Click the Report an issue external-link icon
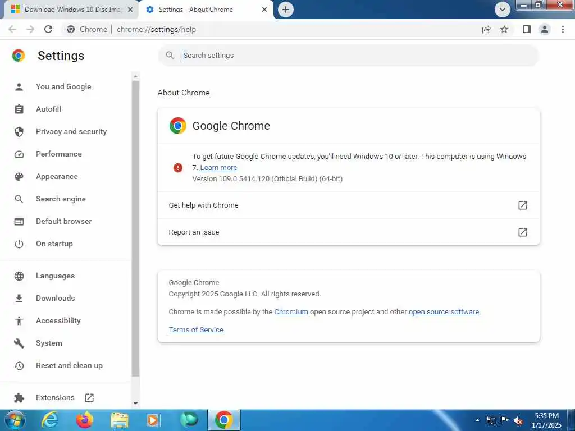575x431 pixels. tap(523, 232)
